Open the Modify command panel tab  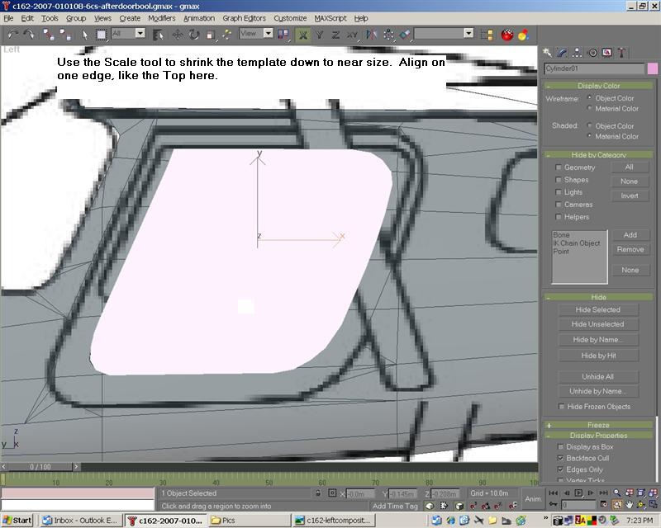click(x=563, y=53)
